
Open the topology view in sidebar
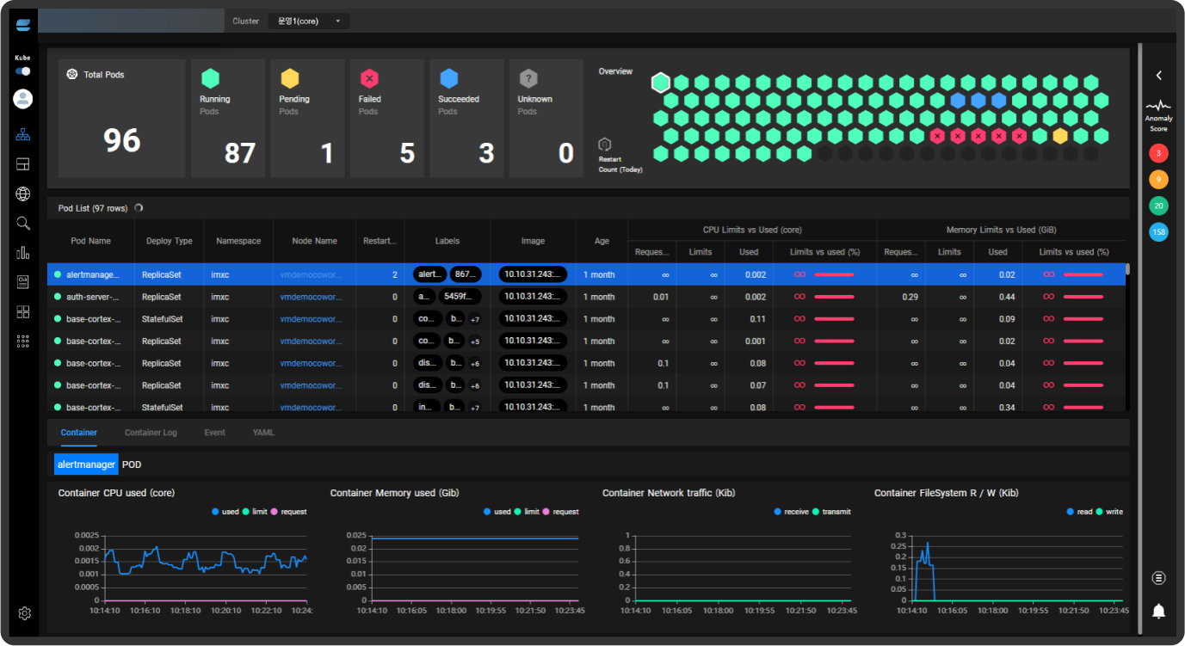(23, 135)
